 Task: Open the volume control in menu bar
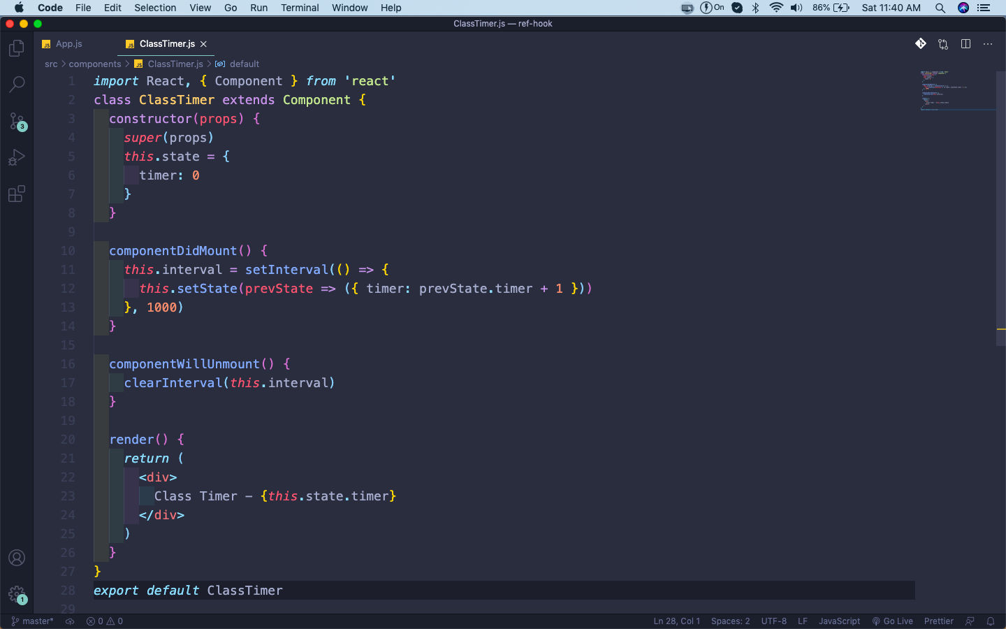coord(796,8)
